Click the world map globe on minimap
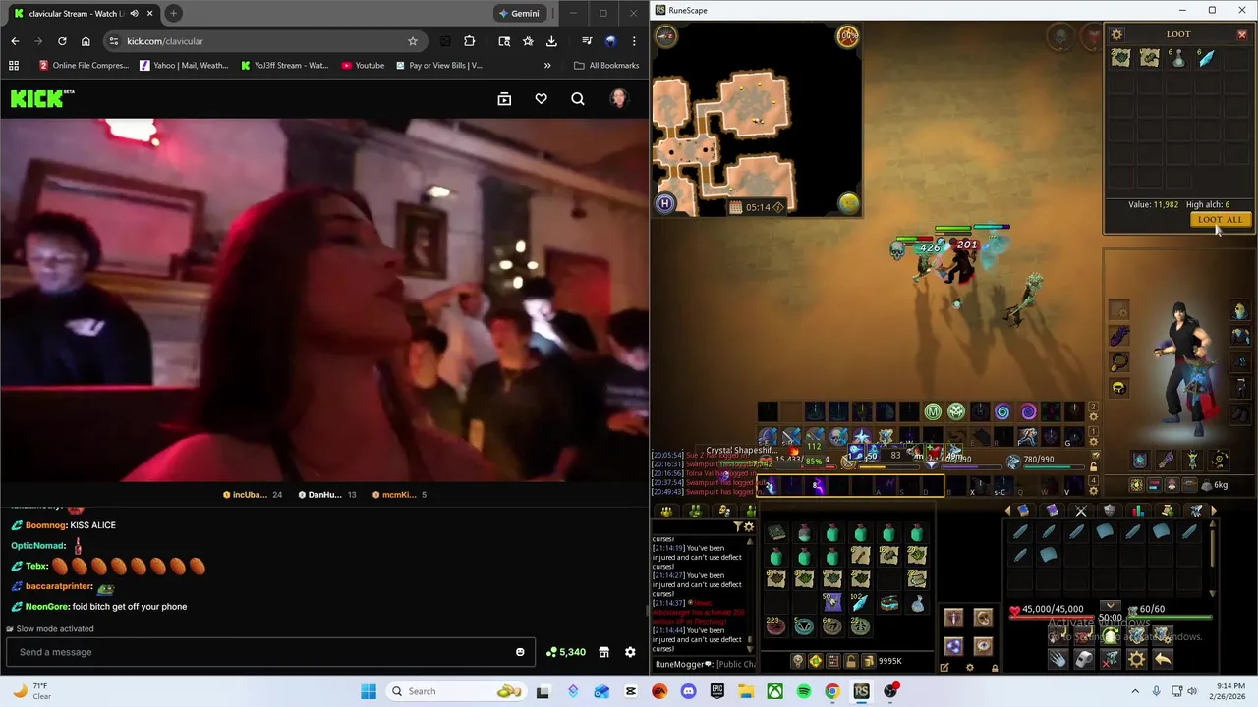This screenshot has width=1258, height=707. pos(849,202)
